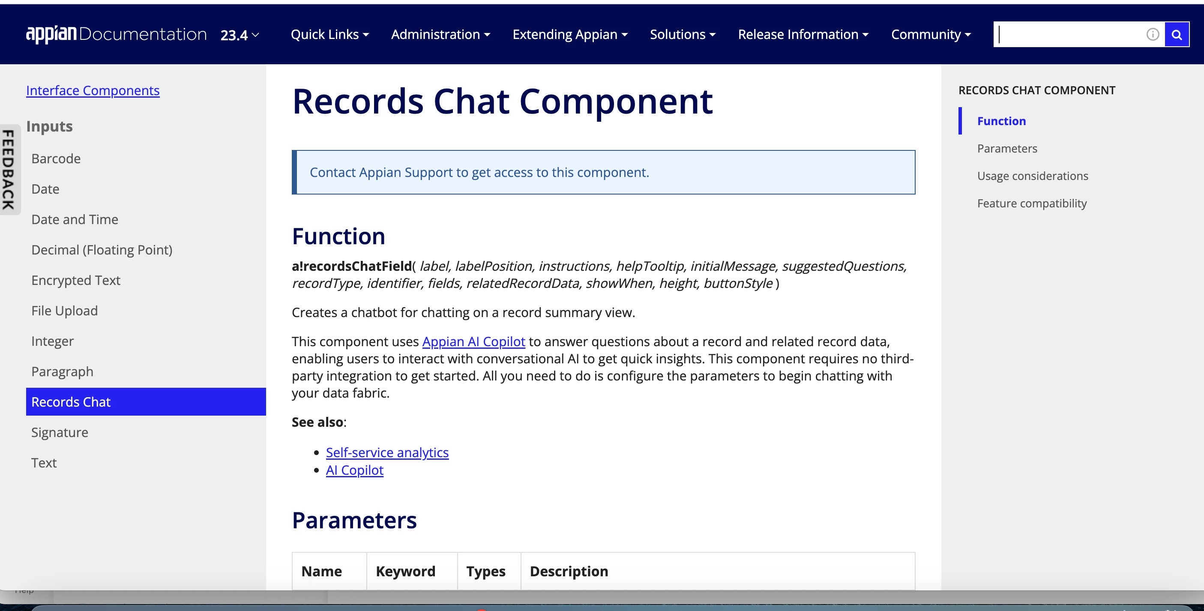Open the 23.4 version dropdown
Screen dimensions: 1204x611
(x=240, y=35)
